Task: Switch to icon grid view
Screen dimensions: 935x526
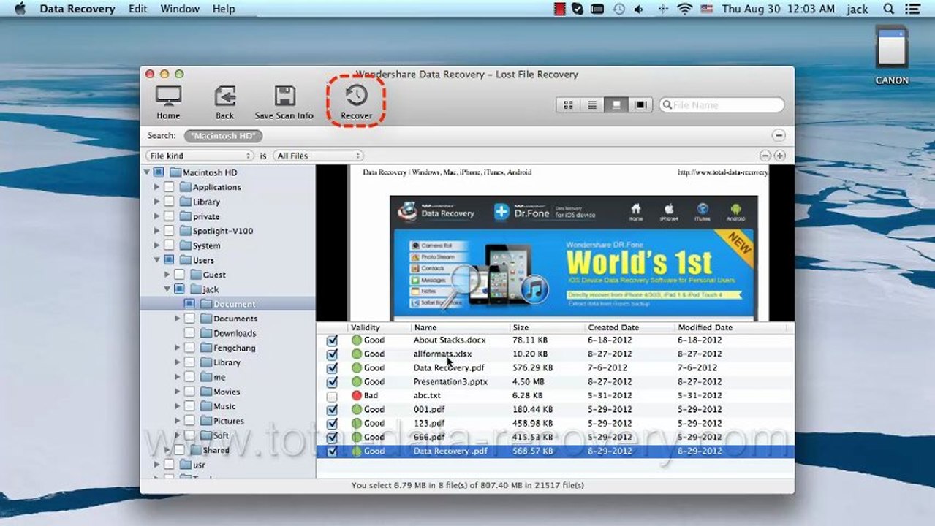Action: click(568, 105)
